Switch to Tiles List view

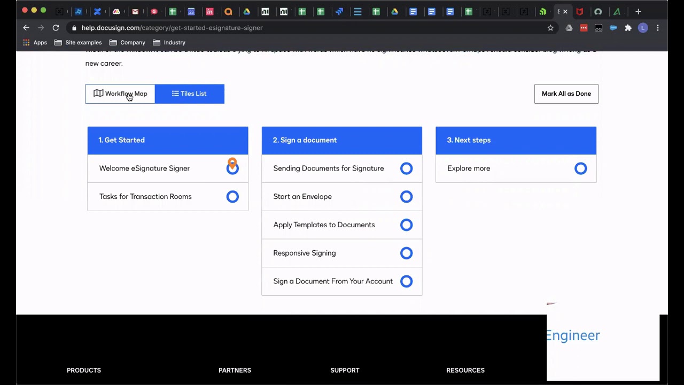190,94
